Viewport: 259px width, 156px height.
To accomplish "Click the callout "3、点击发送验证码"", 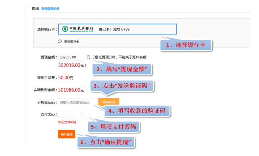I will click(x=122, y=86).
